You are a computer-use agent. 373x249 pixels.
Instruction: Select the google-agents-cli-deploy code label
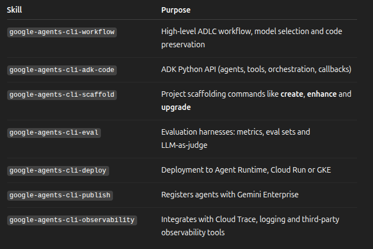pyautogui.click(x=58, y=170)
